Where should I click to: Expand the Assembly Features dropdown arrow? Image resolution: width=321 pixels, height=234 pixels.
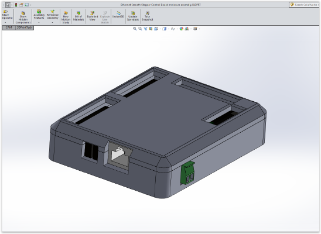pos(39,22)
